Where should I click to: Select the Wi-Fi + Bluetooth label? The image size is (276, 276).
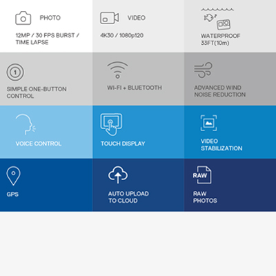(135, 88)
